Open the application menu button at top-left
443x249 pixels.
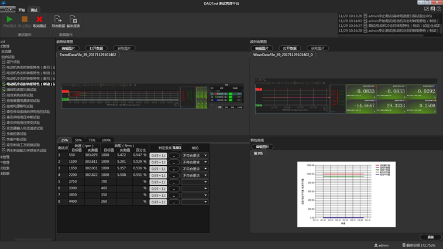click(x=8, y=9)
